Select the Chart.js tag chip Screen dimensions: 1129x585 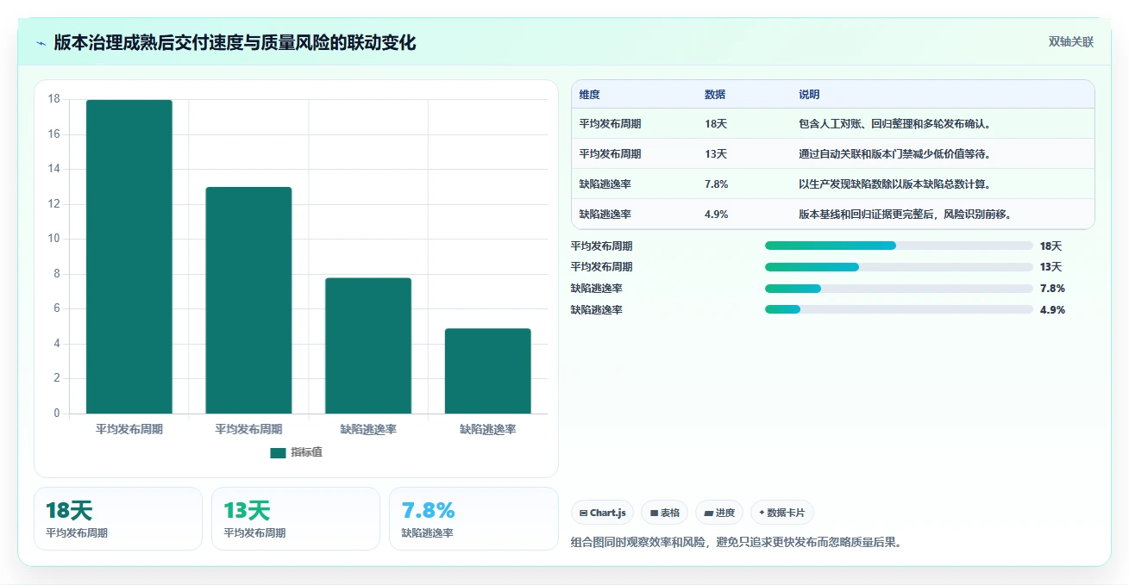(602, 513)
